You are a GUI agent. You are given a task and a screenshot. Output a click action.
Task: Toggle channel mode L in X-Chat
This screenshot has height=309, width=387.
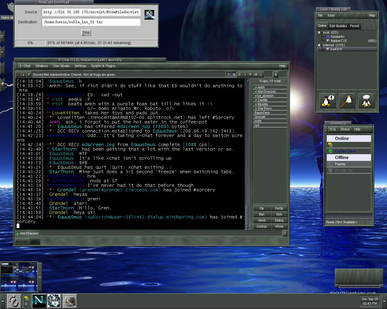261,75
